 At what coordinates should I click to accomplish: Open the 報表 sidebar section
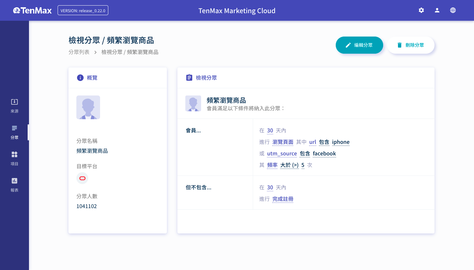click(14, 185)
